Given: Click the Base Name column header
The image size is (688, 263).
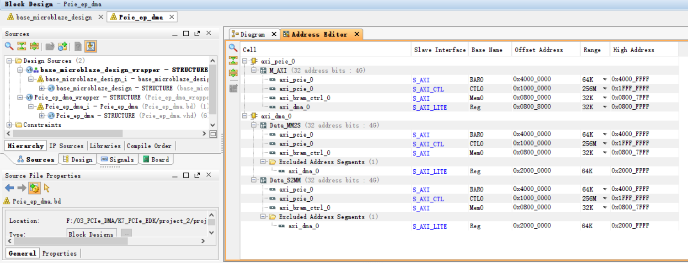Looking at the screenshot, I should pos(490,50).
